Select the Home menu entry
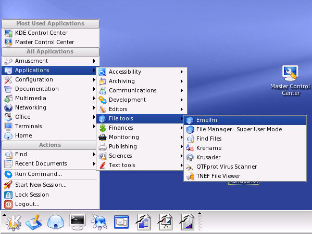The height and width of the screenshot is (234, 312). pos(49,135)
